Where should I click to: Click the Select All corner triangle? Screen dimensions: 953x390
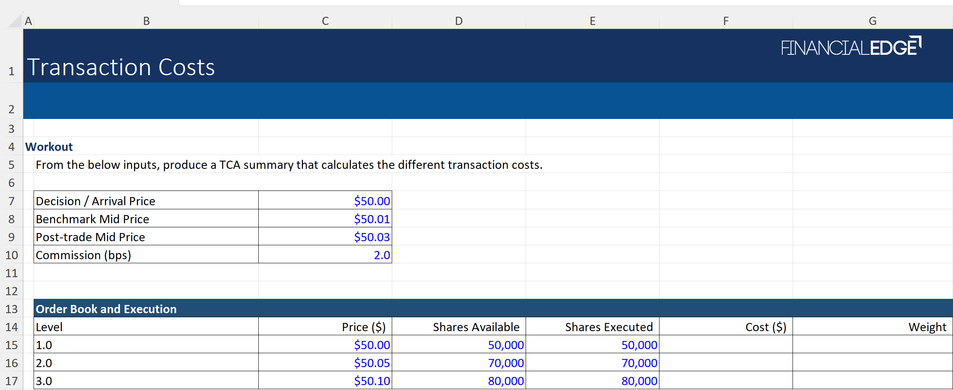pos(16,21)
